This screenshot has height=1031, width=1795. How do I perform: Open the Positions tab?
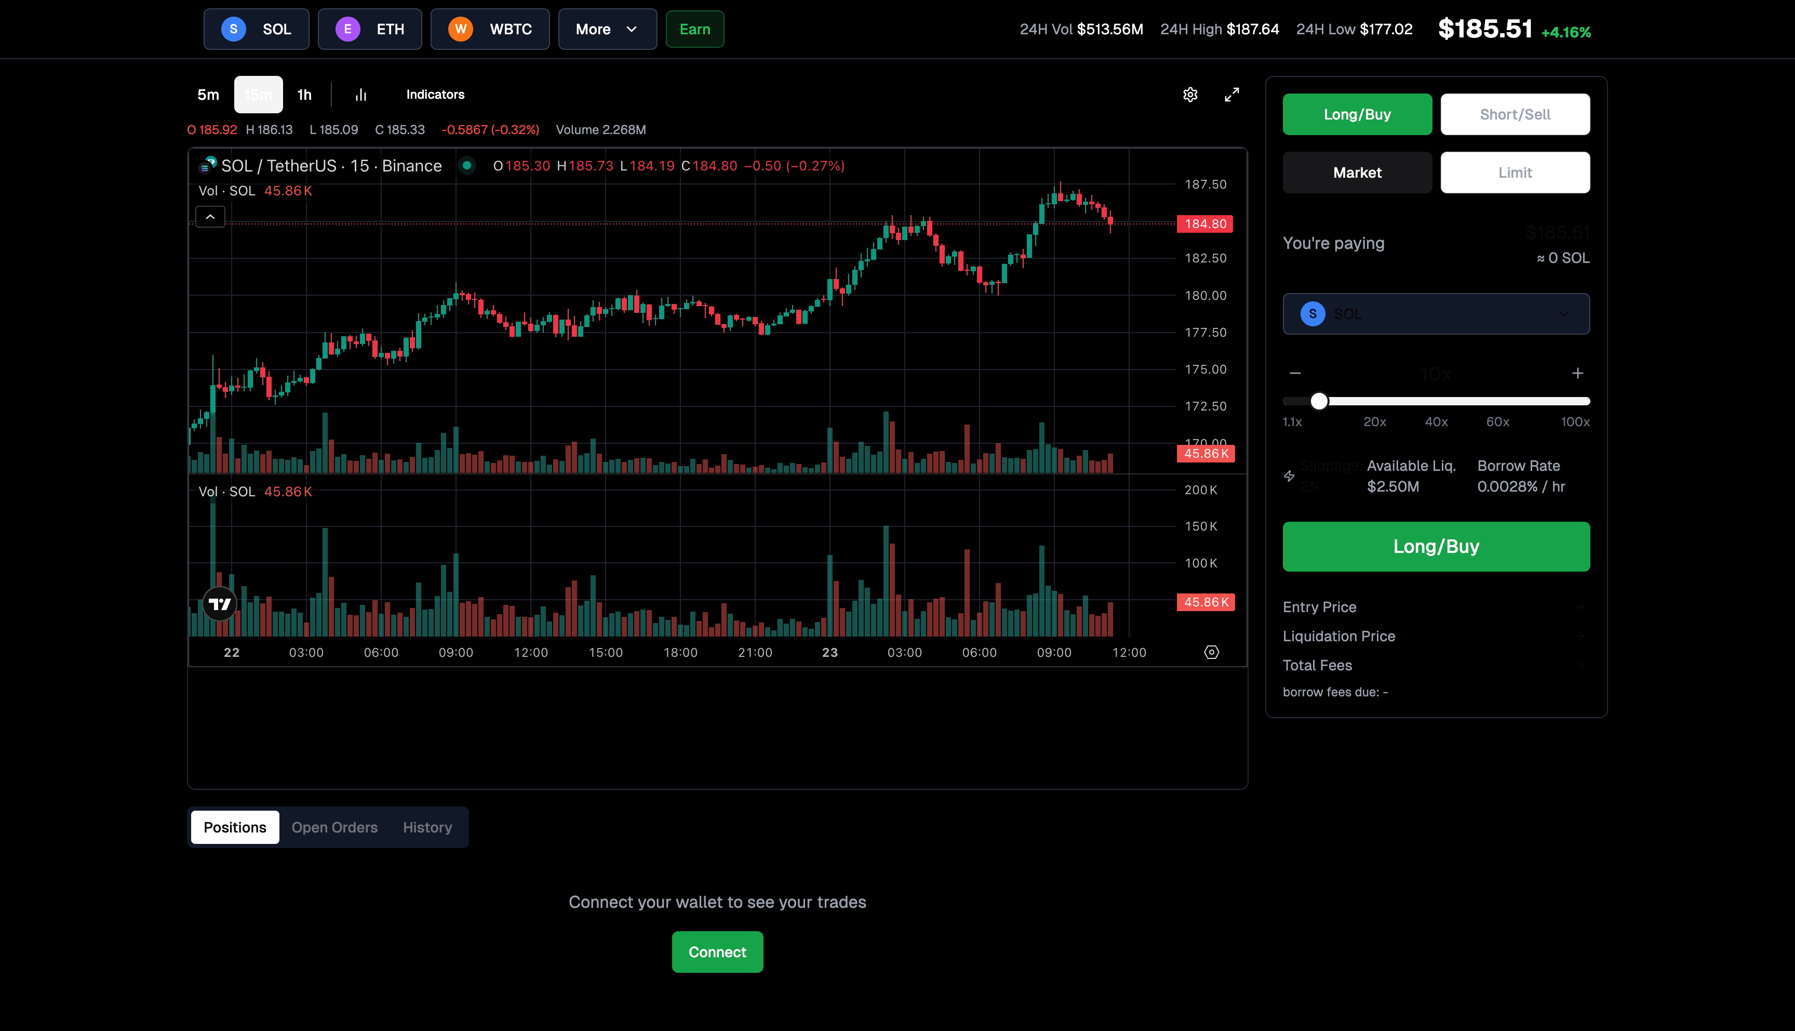[235, 827]
